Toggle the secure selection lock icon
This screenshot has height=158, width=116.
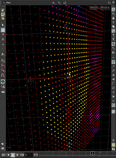click(3, 30)
